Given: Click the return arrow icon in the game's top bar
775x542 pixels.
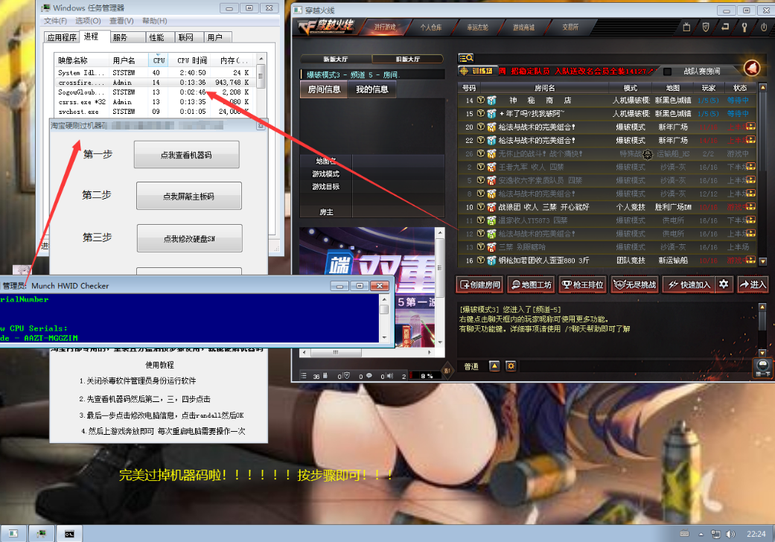Looking at the screenshot, I should pos(725,27).
